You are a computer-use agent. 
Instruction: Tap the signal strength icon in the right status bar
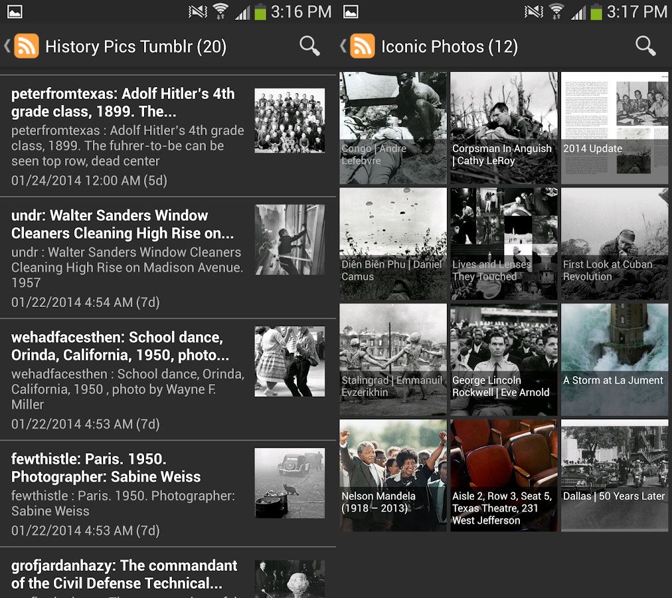point(578,13)
